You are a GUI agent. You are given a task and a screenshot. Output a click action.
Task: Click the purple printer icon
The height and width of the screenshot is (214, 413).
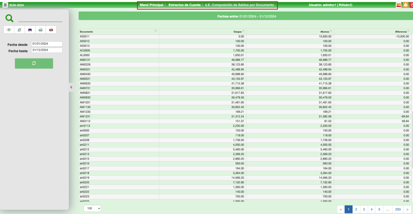coord(30,29)
